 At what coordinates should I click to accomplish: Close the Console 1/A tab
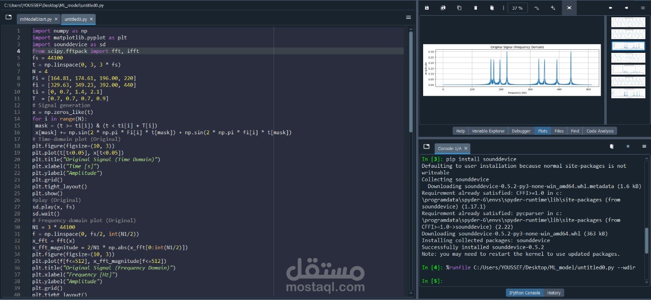point(465,148)
